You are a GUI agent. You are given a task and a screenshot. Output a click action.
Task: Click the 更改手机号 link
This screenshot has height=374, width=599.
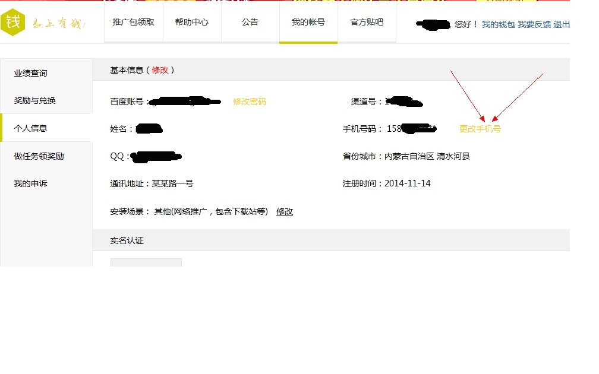point(480,129)
